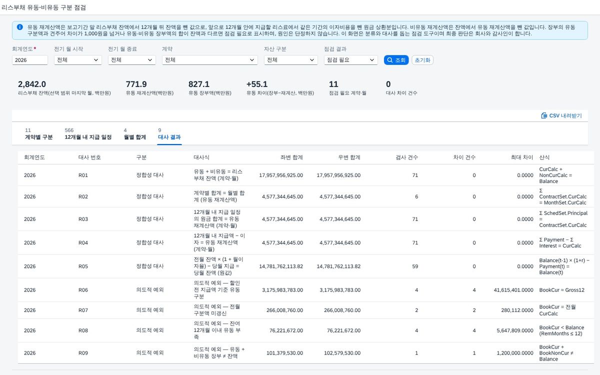Click the 구분 column header
The width and height of the screenshot is (600, 375).
[x=141, y=157]
